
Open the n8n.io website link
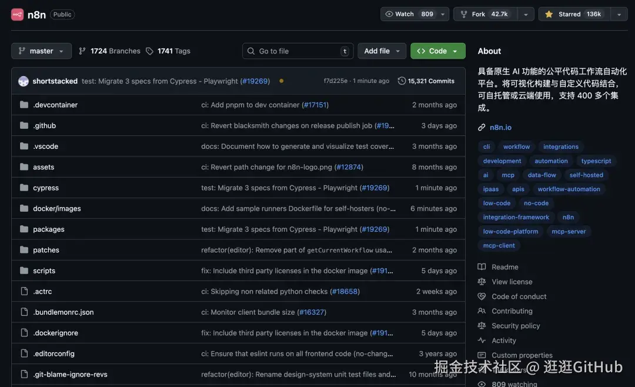pos(500,127)
